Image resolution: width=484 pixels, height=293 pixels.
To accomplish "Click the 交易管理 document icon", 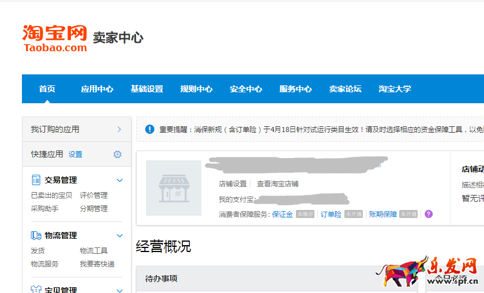I will [36, 180].
